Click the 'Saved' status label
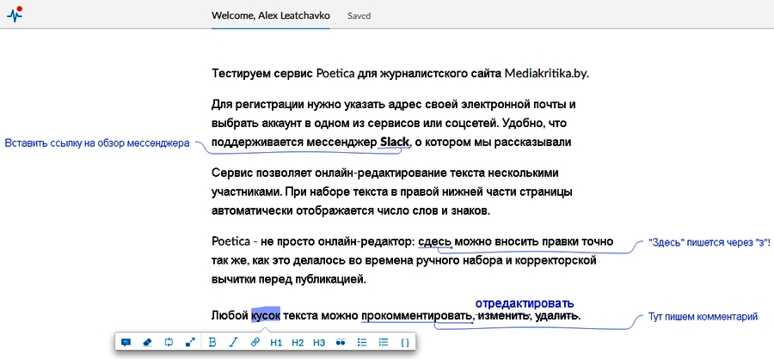 [359, 15]
